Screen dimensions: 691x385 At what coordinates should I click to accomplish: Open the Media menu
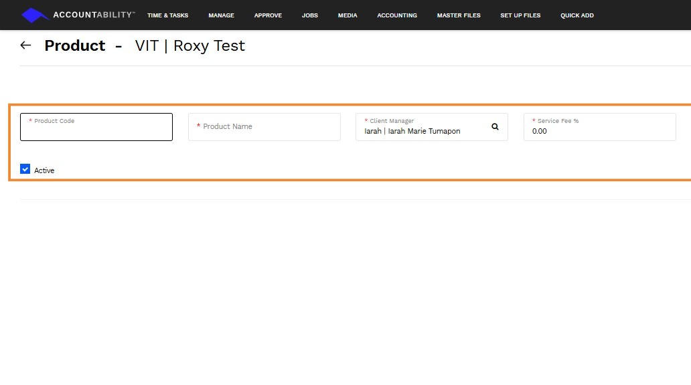tap(348, 15)
